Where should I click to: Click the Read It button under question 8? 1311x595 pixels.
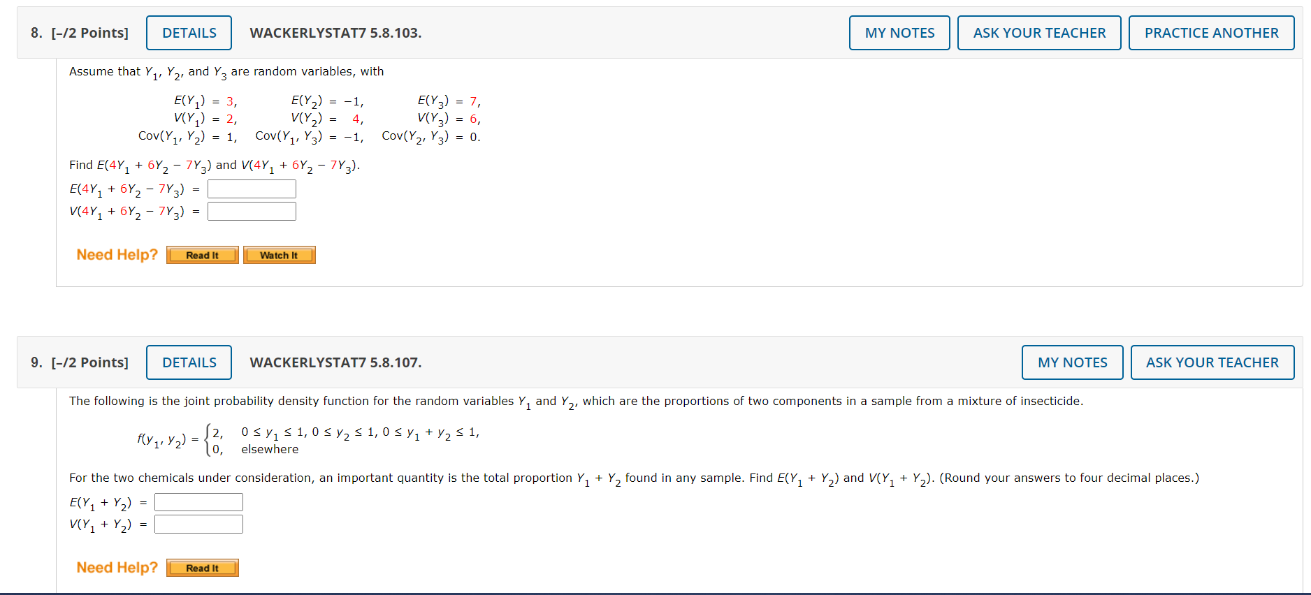201,254
